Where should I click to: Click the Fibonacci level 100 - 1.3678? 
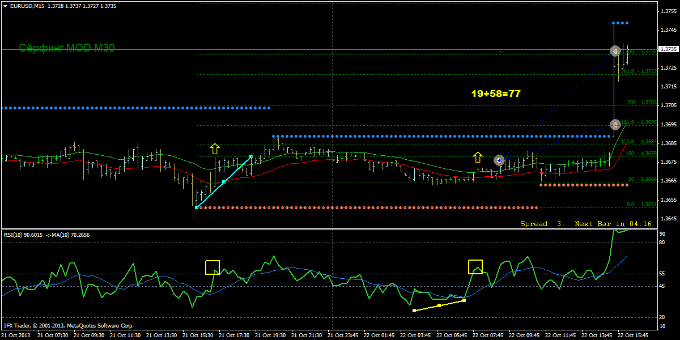click(x=642, y=154)
